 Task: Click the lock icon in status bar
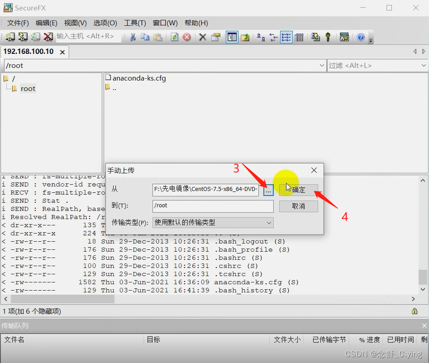[x=415, y=311]
